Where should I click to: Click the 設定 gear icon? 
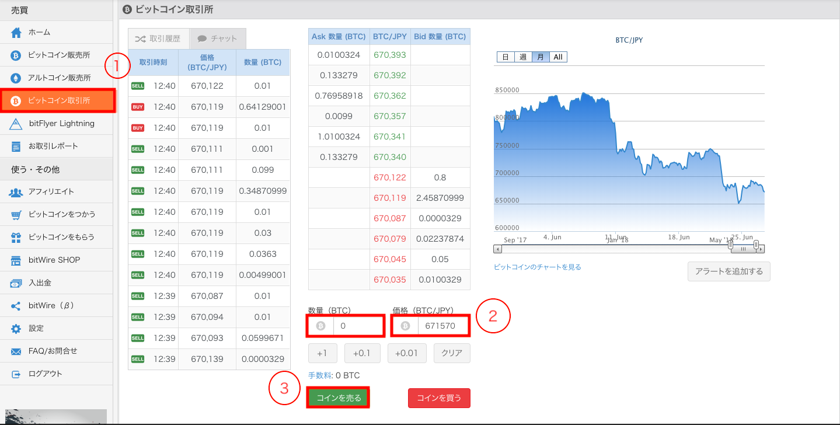pos(16,329)
